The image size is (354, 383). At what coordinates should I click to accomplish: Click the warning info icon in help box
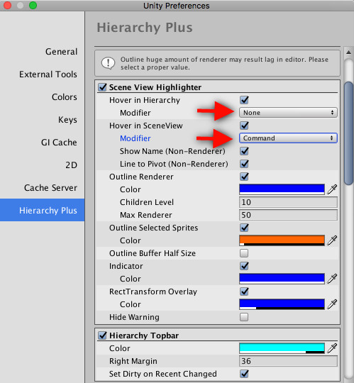tap(108, 63)
